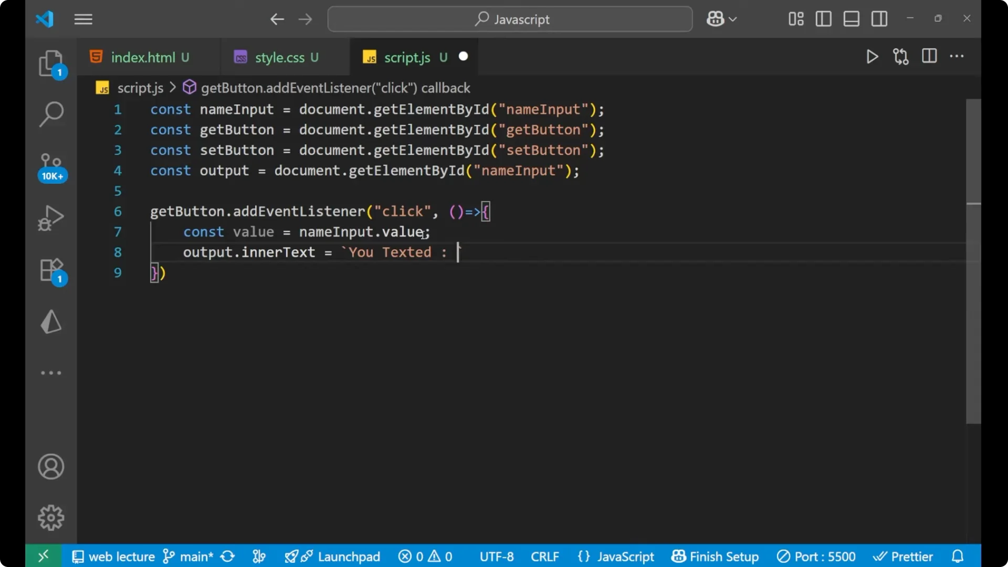Click Finish Setup in status bar
The width and height of the screenshot is (1008, 567).
(x=715, y=556)
